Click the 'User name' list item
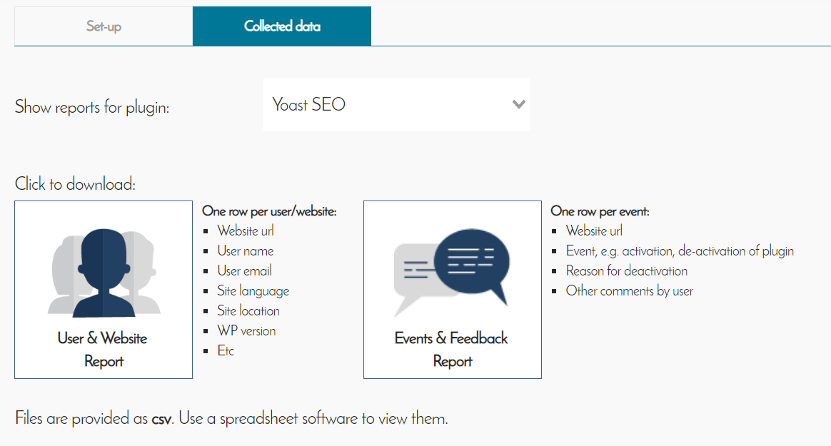The image size is (831, 446). [246, 251]
